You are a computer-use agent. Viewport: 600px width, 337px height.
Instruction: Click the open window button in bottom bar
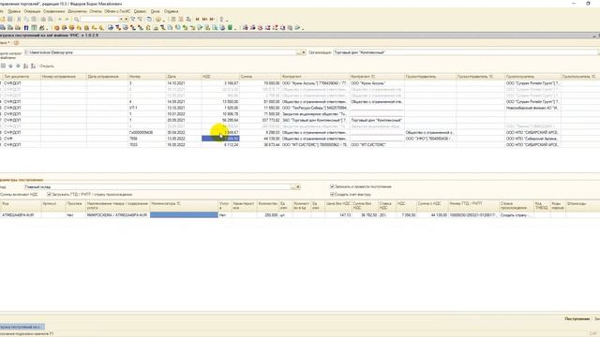pos(22,327)
